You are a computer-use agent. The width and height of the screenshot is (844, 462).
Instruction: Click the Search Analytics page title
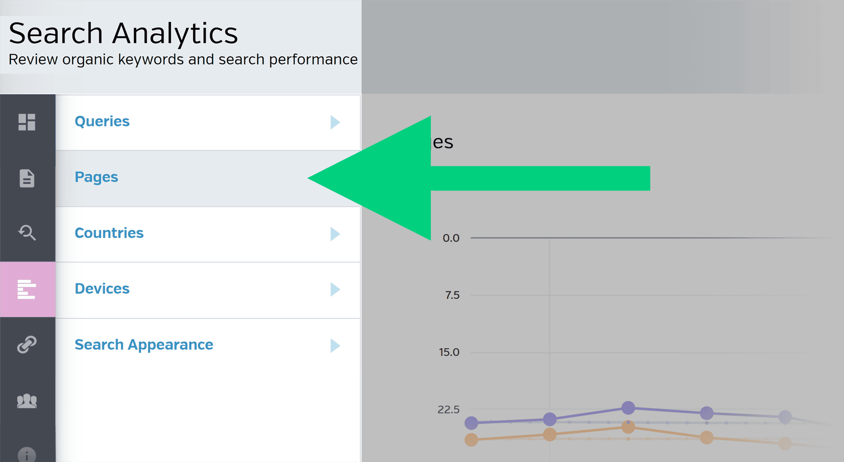tap(123, 34)
